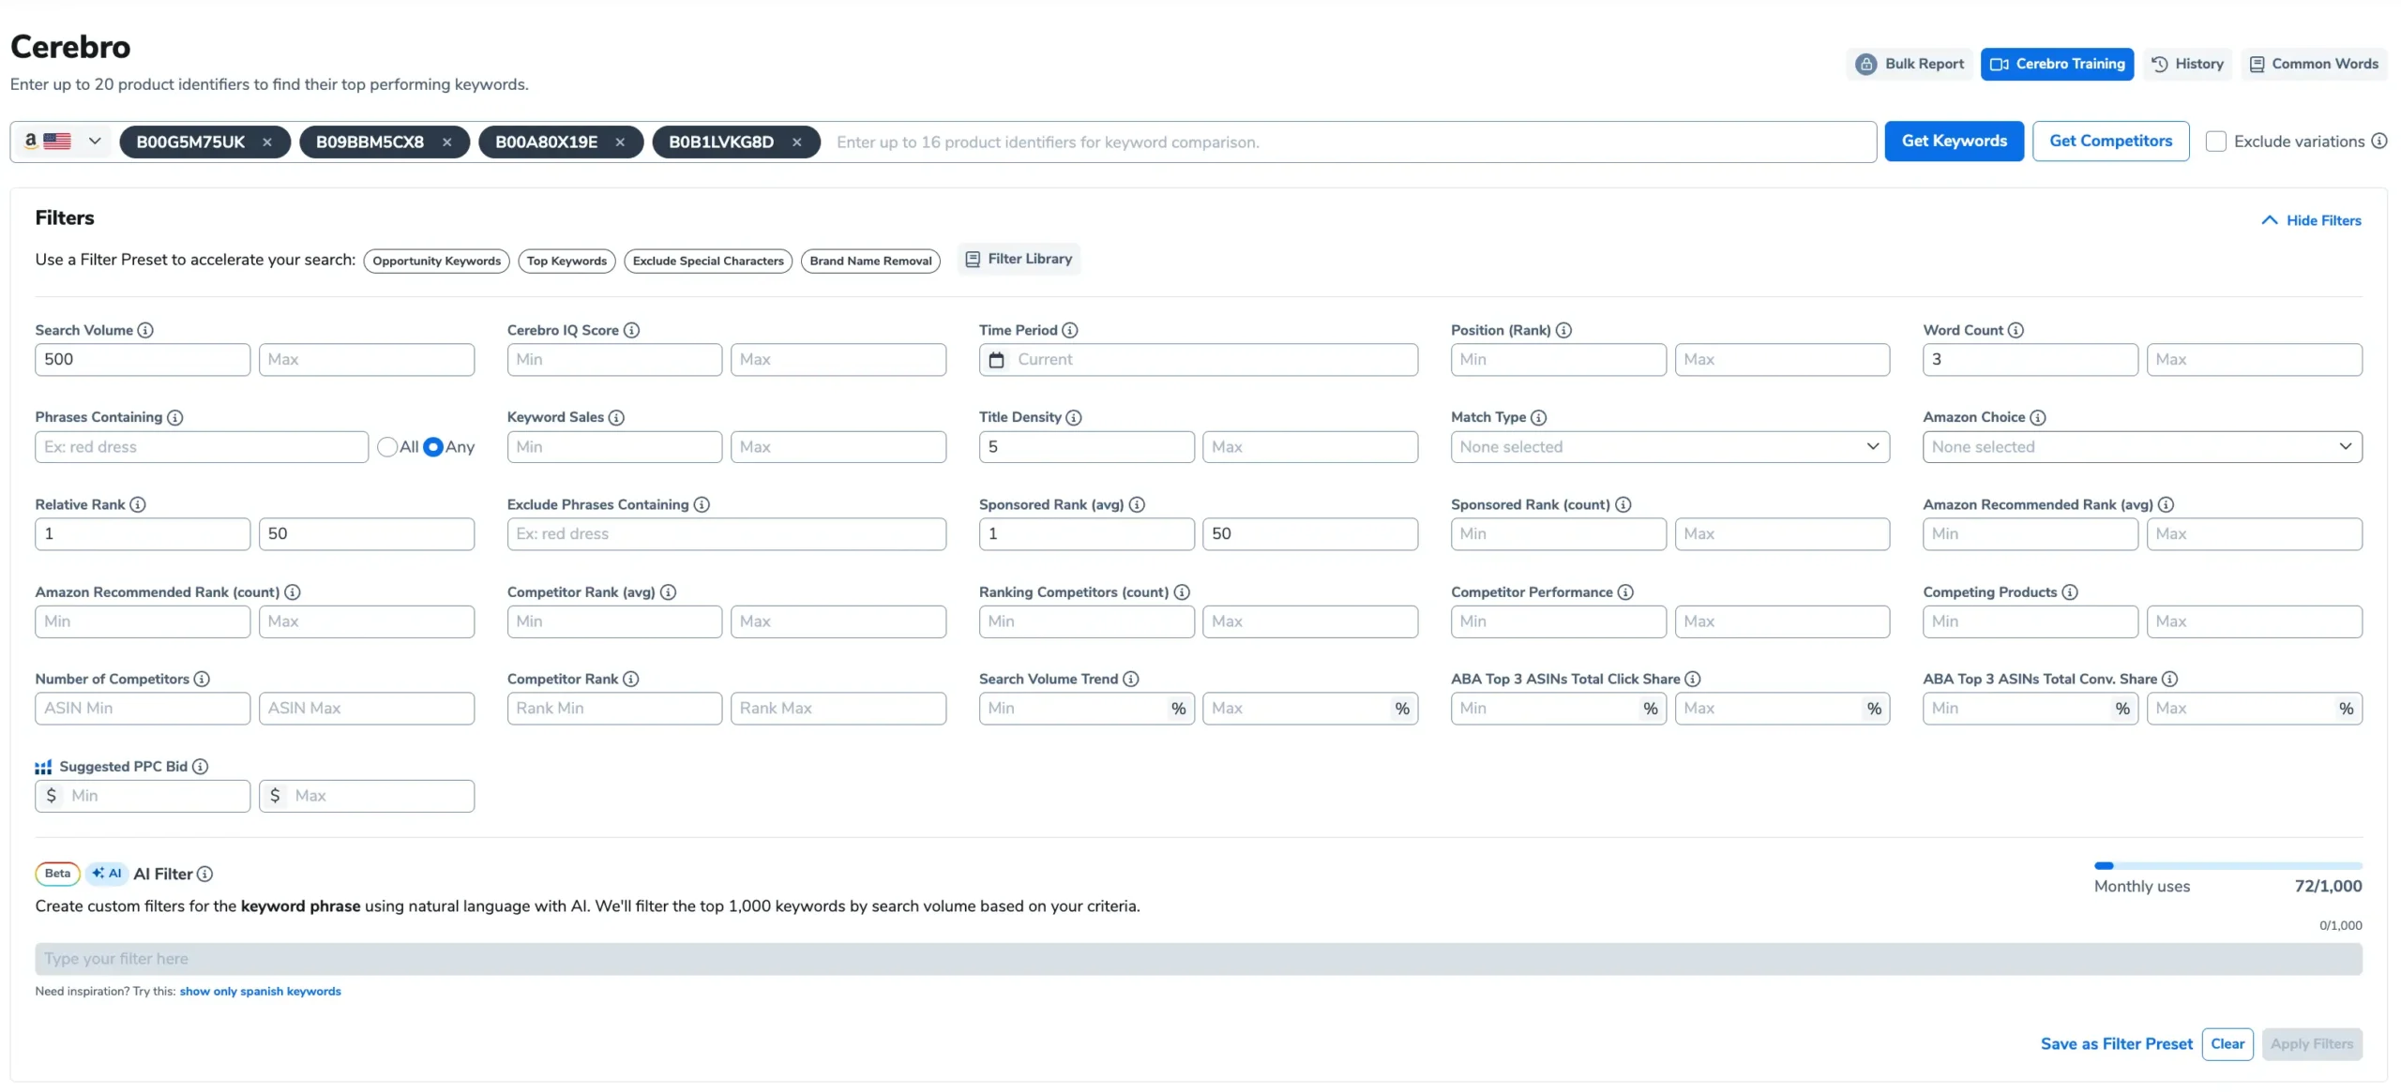Select the All radio option
This screenshot has width=2401, height=1092.
tap(387, 447)
